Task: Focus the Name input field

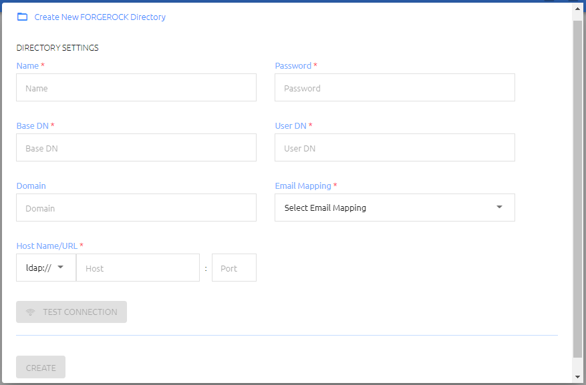Action: pyautogui.click(x=136, y=87)
